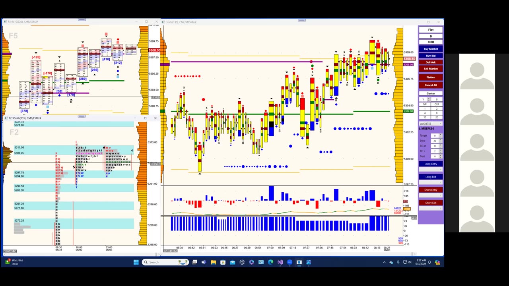This screenshot has width=509, height=286.
Task: Click the Short Entry button
Action: (x=431, y=190)
